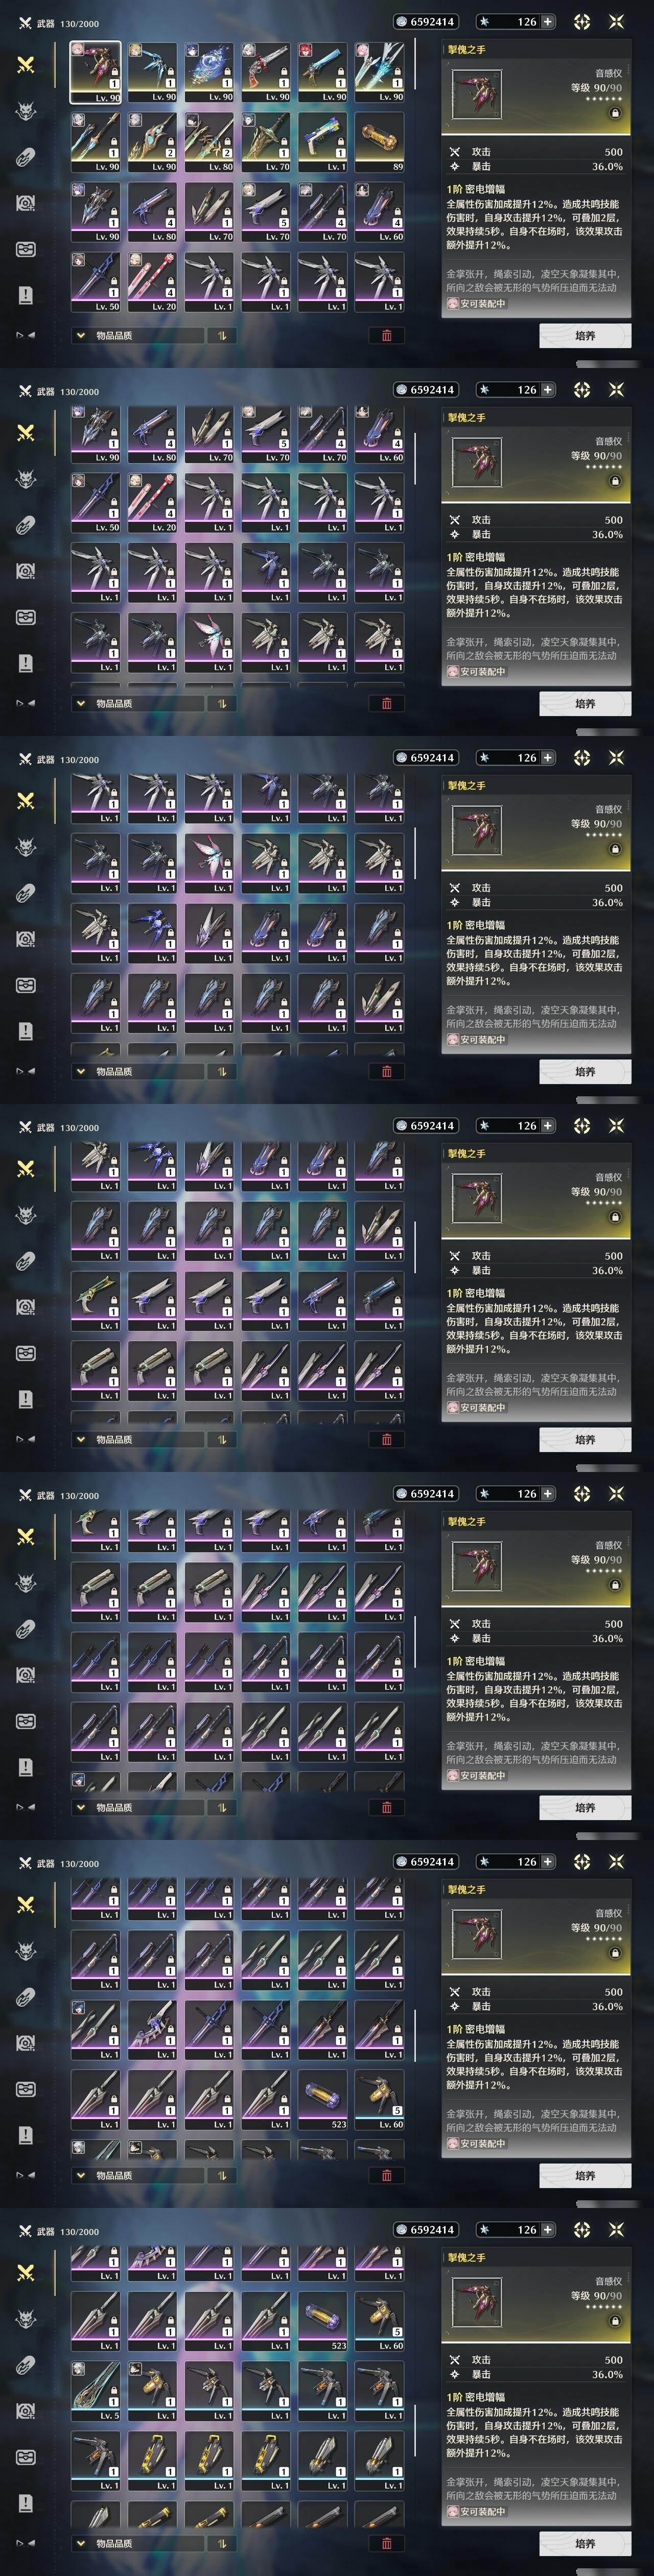Open exclamation-mark quest items tab beside item-89 grid
The width and height of the screenshot is (654, 2576).
coord(26,295)
